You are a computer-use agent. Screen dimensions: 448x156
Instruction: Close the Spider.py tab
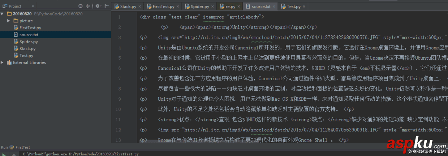pyautogui.click(x=213, y=6)
